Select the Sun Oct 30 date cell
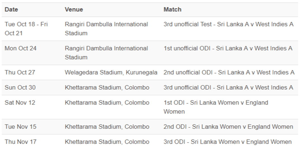Image resolution: width=301 pixels, height=151 pixels. 20,87
